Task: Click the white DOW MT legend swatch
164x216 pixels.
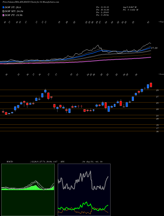Action: pyautogui.click(x=4, y=11)
